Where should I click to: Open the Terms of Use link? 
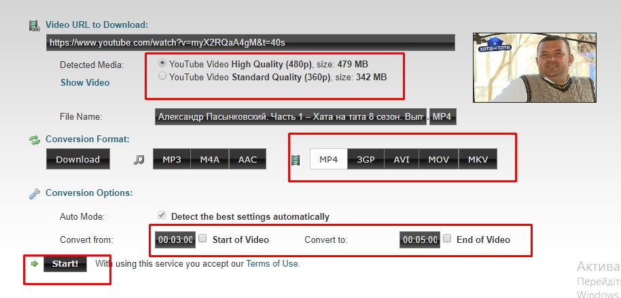tap(272, 263)
